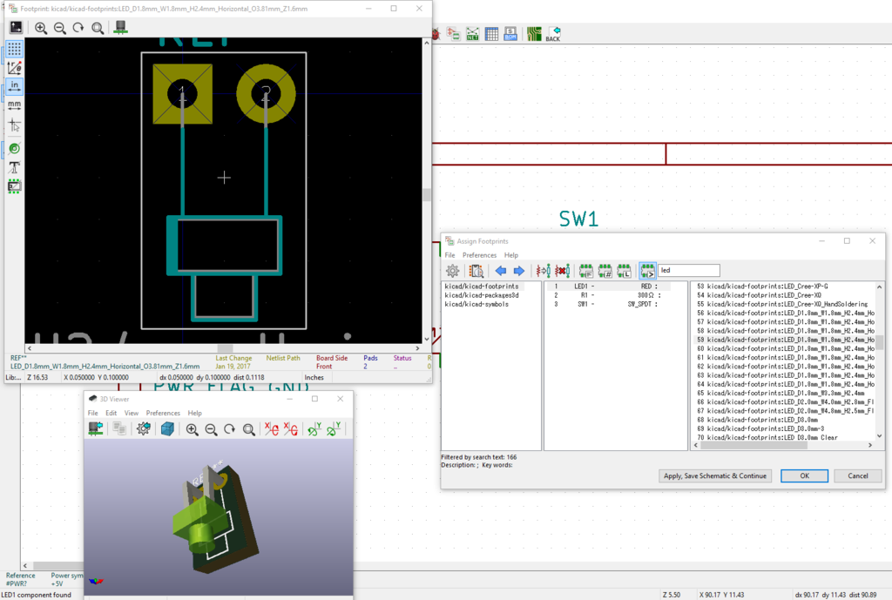
Task: Toggle cursor shape option
Action: pyautogui.click(x=14, y=125)
